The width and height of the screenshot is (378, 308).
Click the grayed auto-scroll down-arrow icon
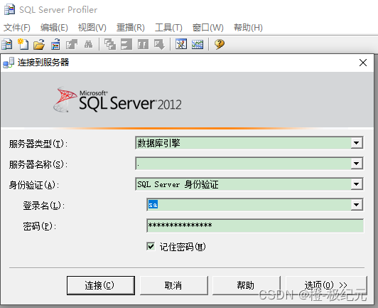coord(159,44)
